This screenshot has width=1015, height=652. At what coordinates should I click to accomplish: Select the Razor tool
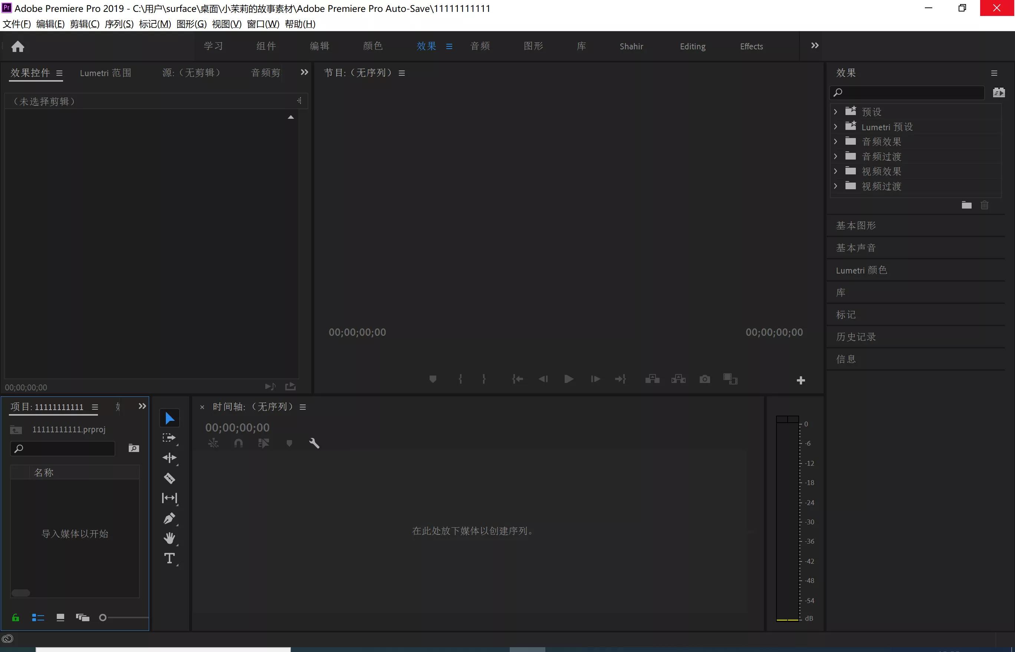[x=169, y=478]
